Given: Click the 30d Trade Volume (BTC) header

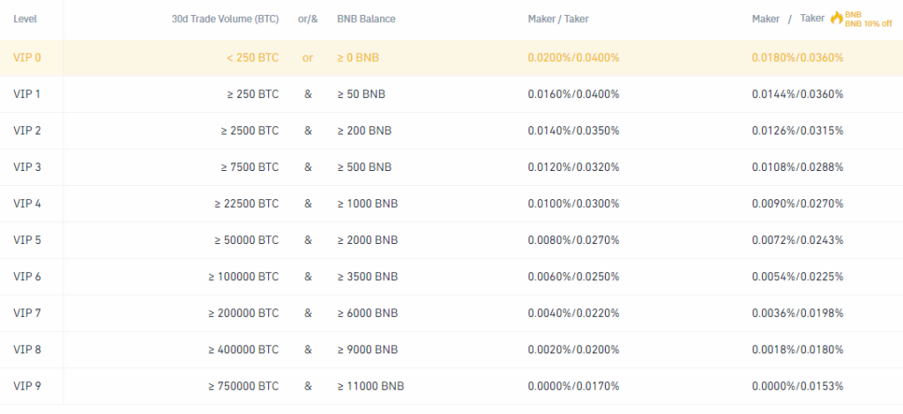Looking at the screenshot, I should [x=225, y=18].
